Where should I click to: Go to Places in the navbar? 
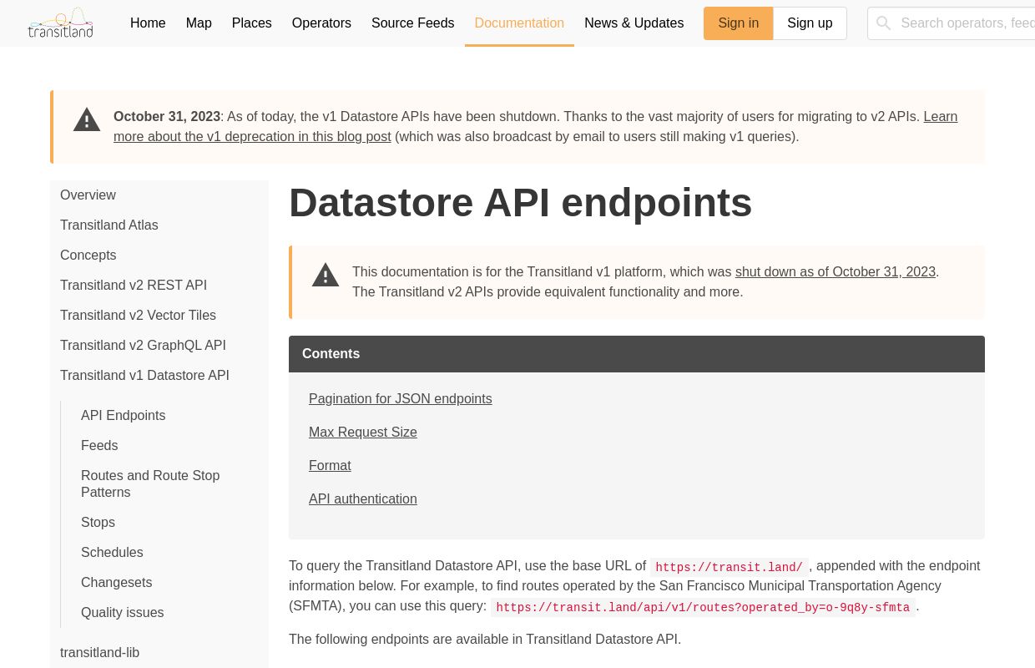[x=251, y=23]
